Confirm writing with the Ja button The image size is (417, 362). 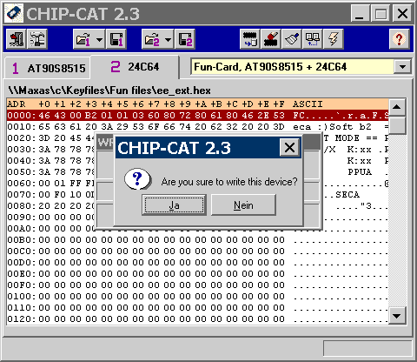(x=174, y=205)
